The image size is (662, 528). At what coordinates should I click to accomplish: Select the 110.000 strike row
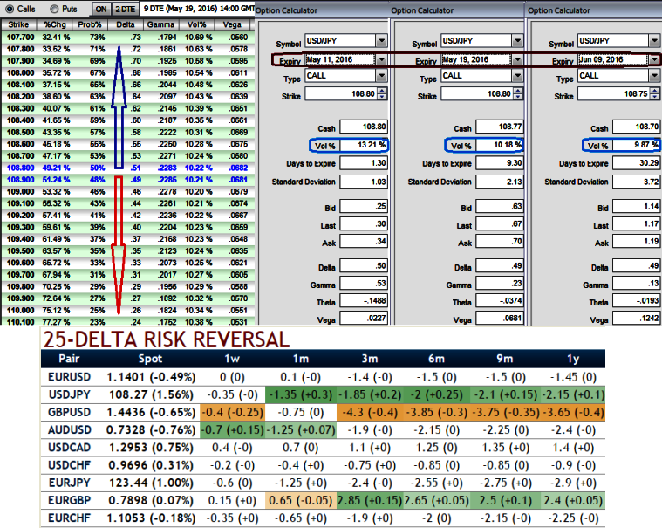click(127, 310)
